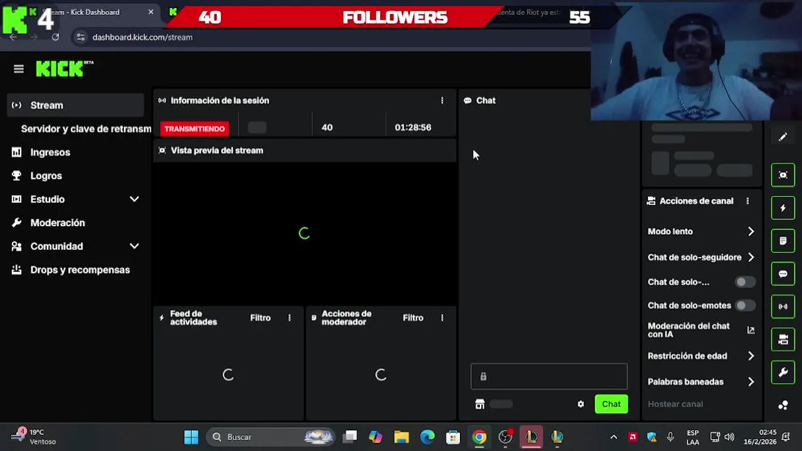Viewport: 802px width, 451px height.
Task: Open weather widget showing 19°C Ventoso
Action: click(34, 437)
